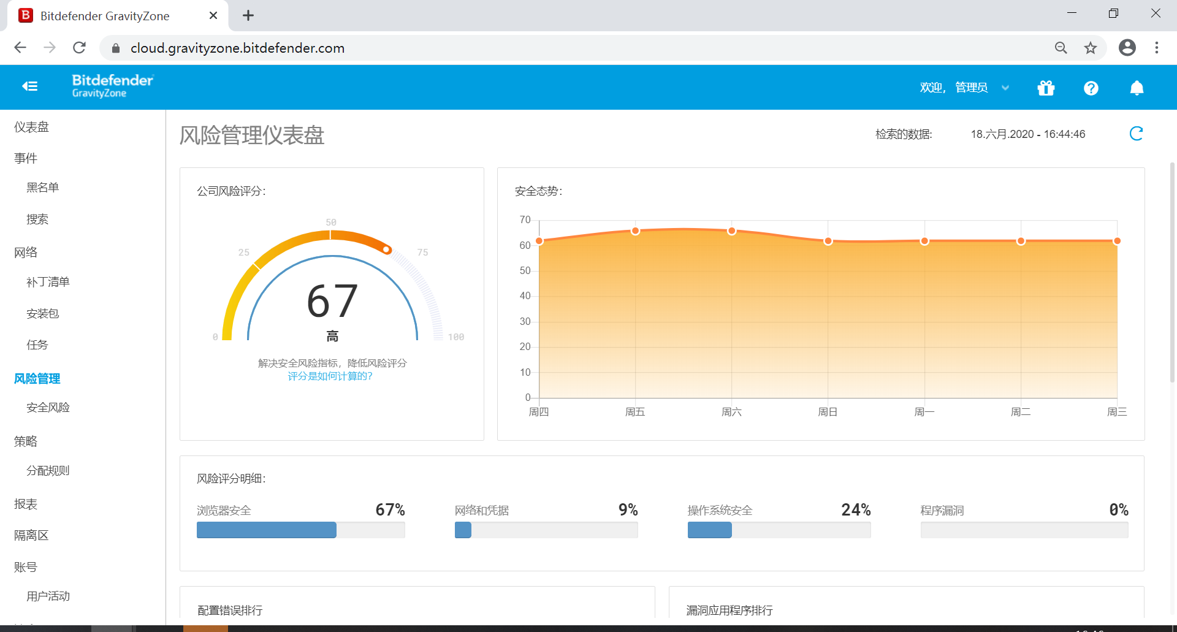Open 网络 section
The height and width of the screenshot is (632, 1177).
26,253
